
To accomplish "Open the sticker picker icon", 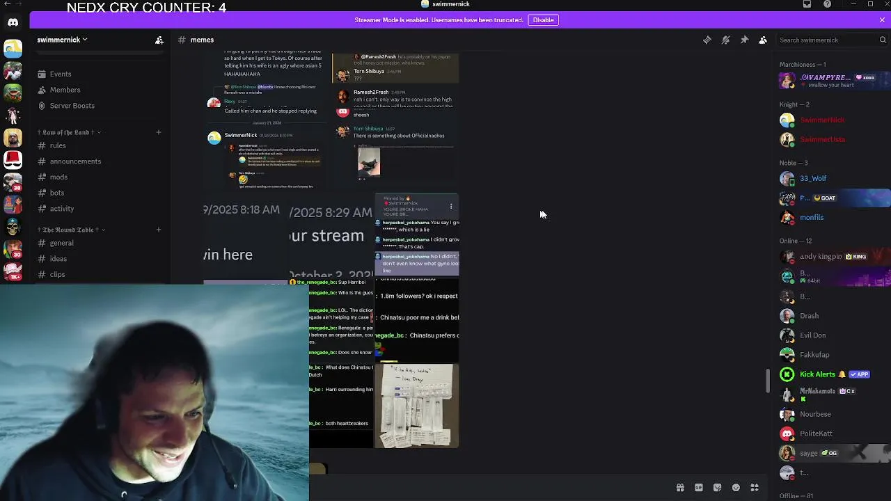I will click(x=717, y=488).
